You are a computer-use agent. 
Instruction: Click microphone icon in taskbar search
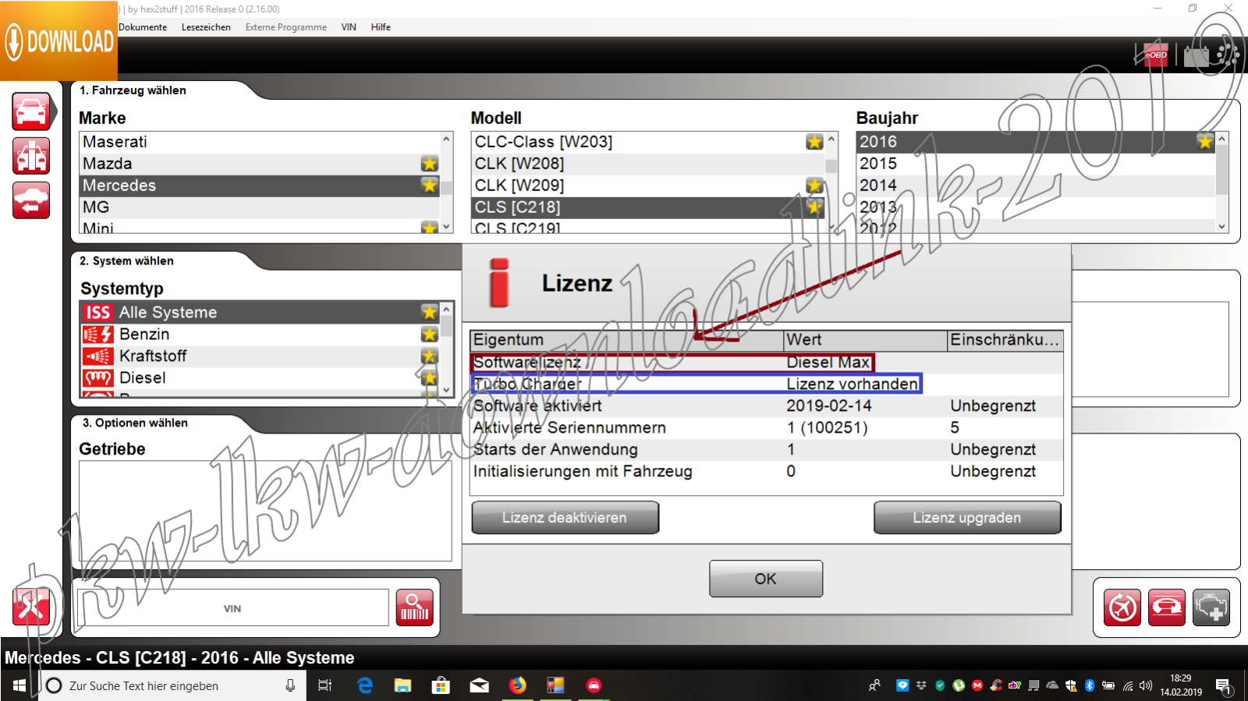pyautogui.click(x=290, y=685)
